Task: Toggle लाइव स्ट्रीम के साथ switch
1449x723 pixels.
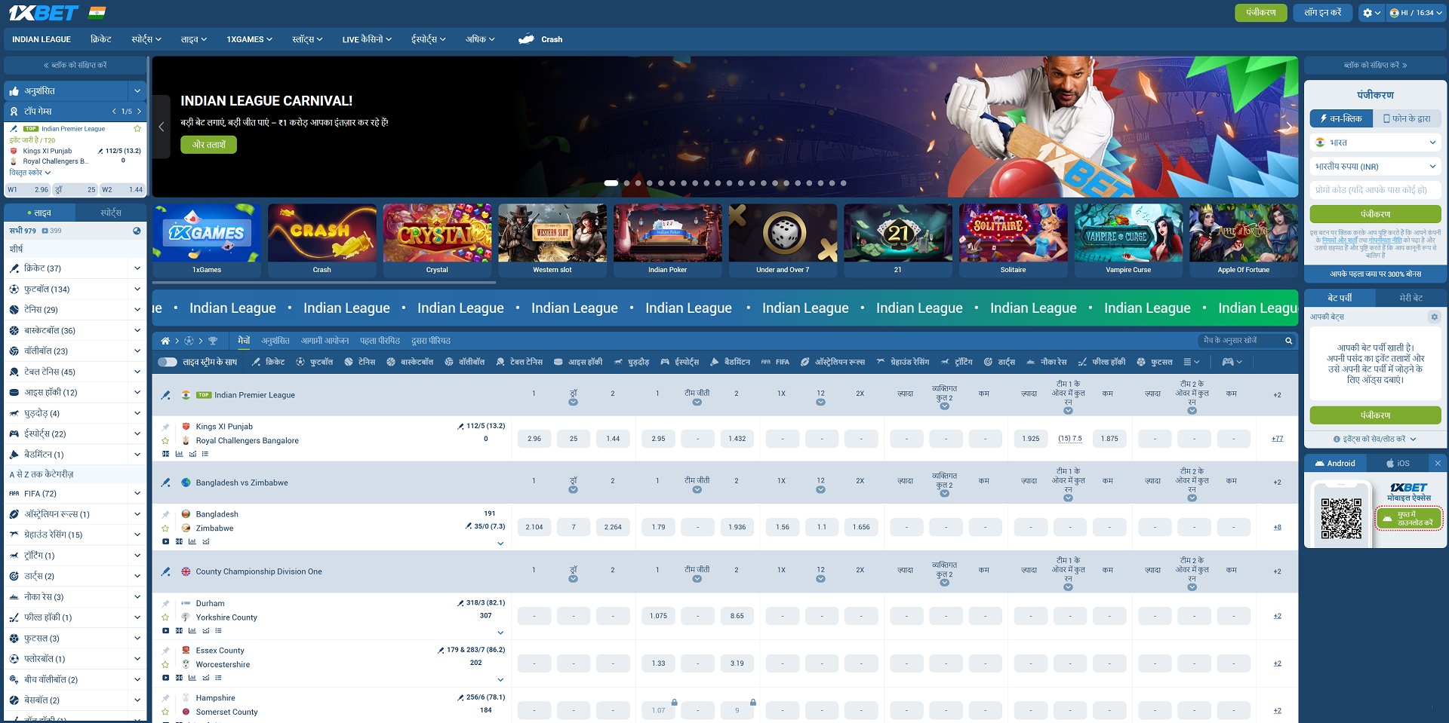Action: [x=167, y=362]
